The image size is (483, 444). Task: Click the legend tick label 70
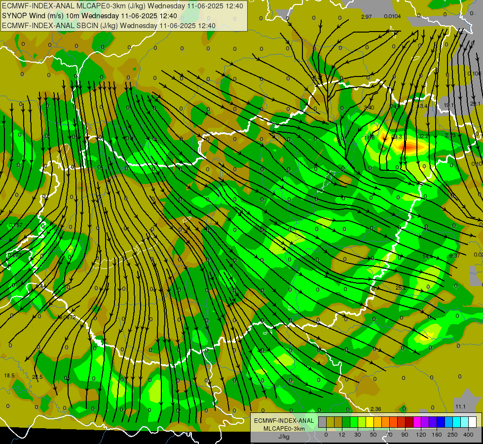(x=389, y=435)
